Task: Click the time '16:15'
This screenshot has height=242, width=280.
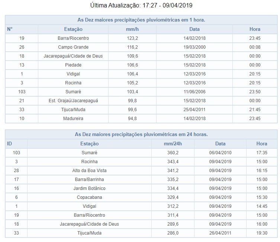Action: 262,171
